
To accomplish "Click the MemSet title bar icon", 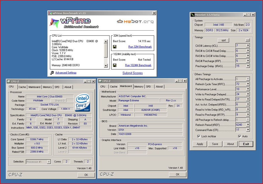I will (193, 15).
